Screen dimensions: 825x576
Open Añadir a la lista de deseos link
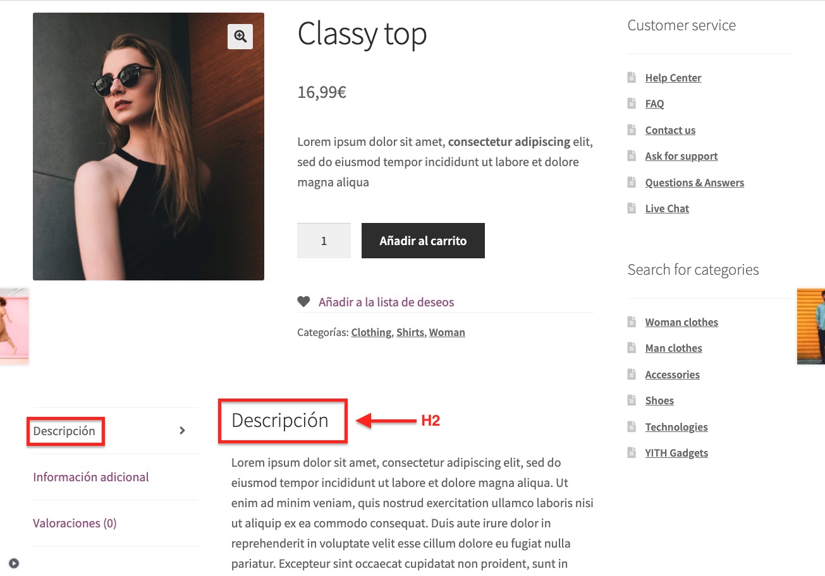coord(386,302)
